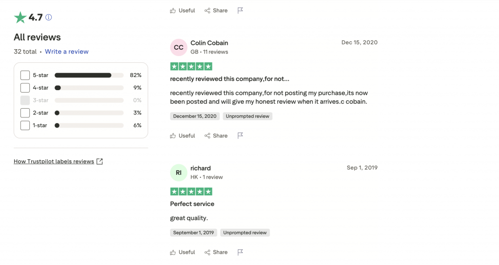Tick the 5-star filter checkbox

pos(25,76)
